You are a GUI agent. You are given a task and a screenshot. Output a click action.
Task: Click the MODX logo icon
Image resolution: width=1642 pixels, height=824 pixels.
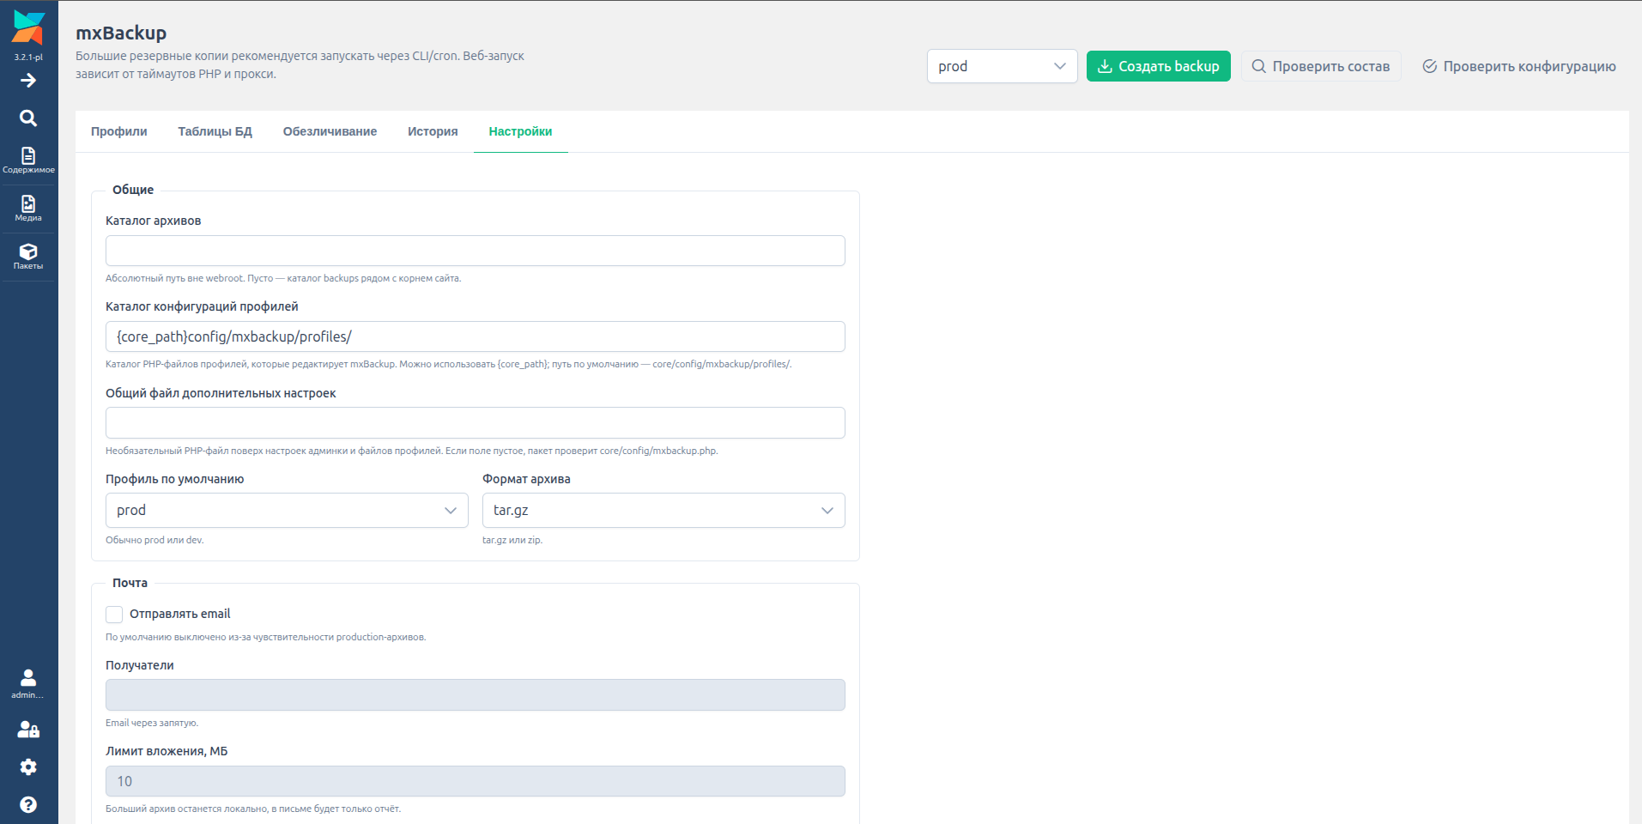click(x=28, y=28)
